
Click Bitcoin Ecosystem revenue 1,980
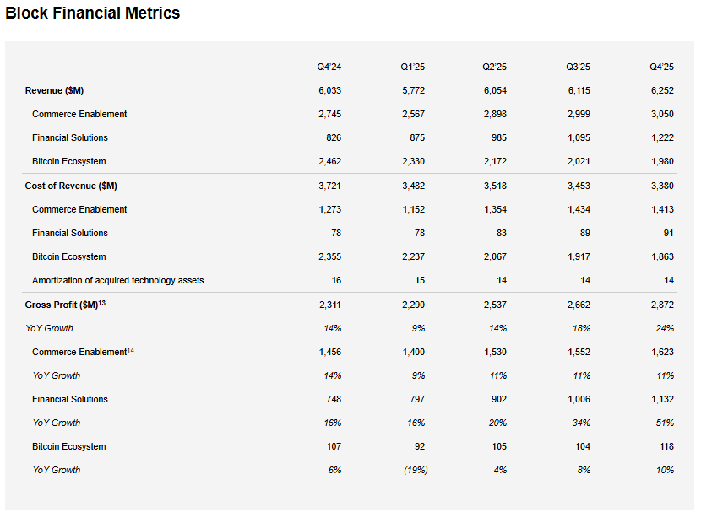pos(662,162)
